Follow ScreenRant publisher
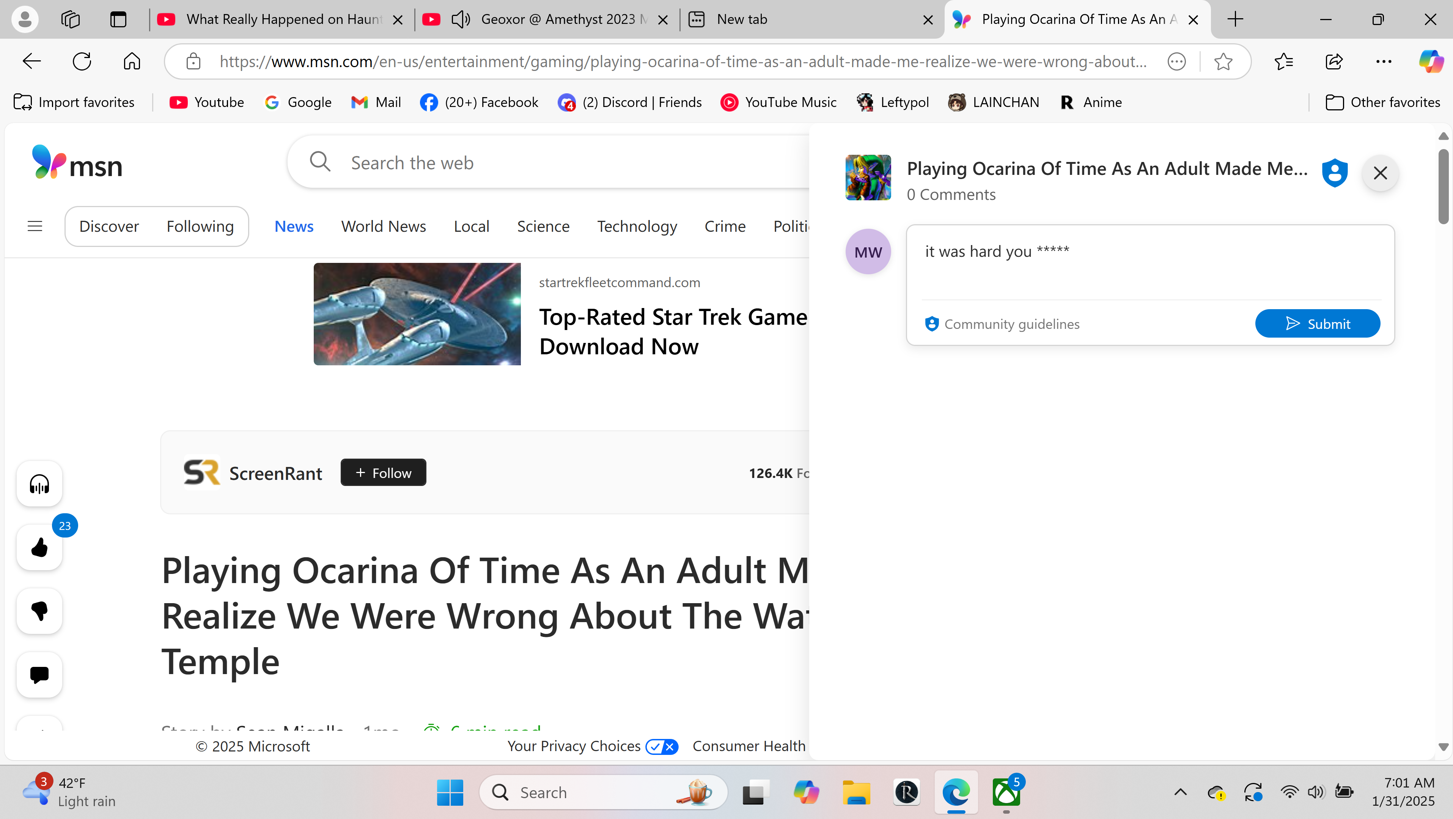Screen dimensions: 1453x819 [383, 473]
